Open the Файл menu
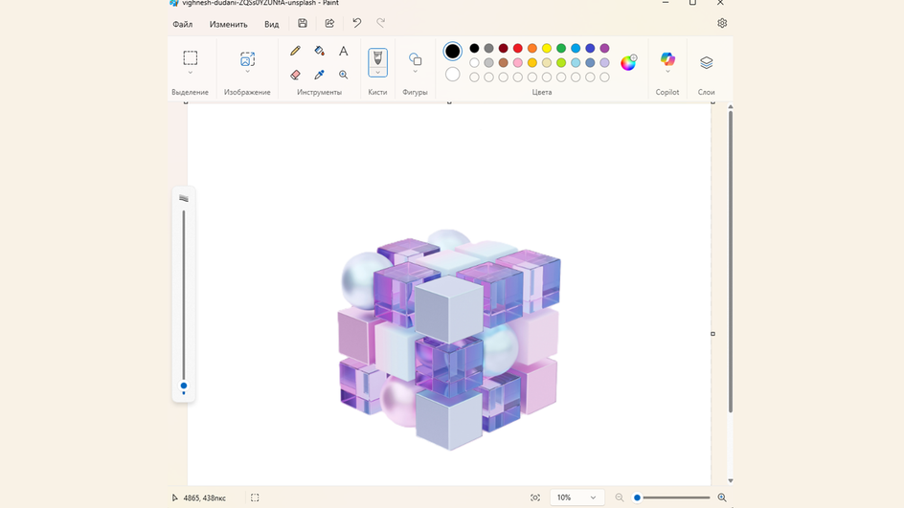 pos(183,24)
